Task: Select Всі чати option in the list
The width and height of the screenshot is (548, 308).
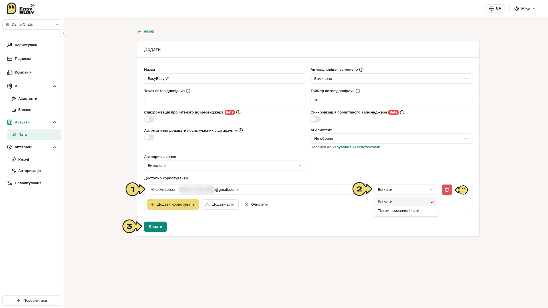Action: (406, 202)
